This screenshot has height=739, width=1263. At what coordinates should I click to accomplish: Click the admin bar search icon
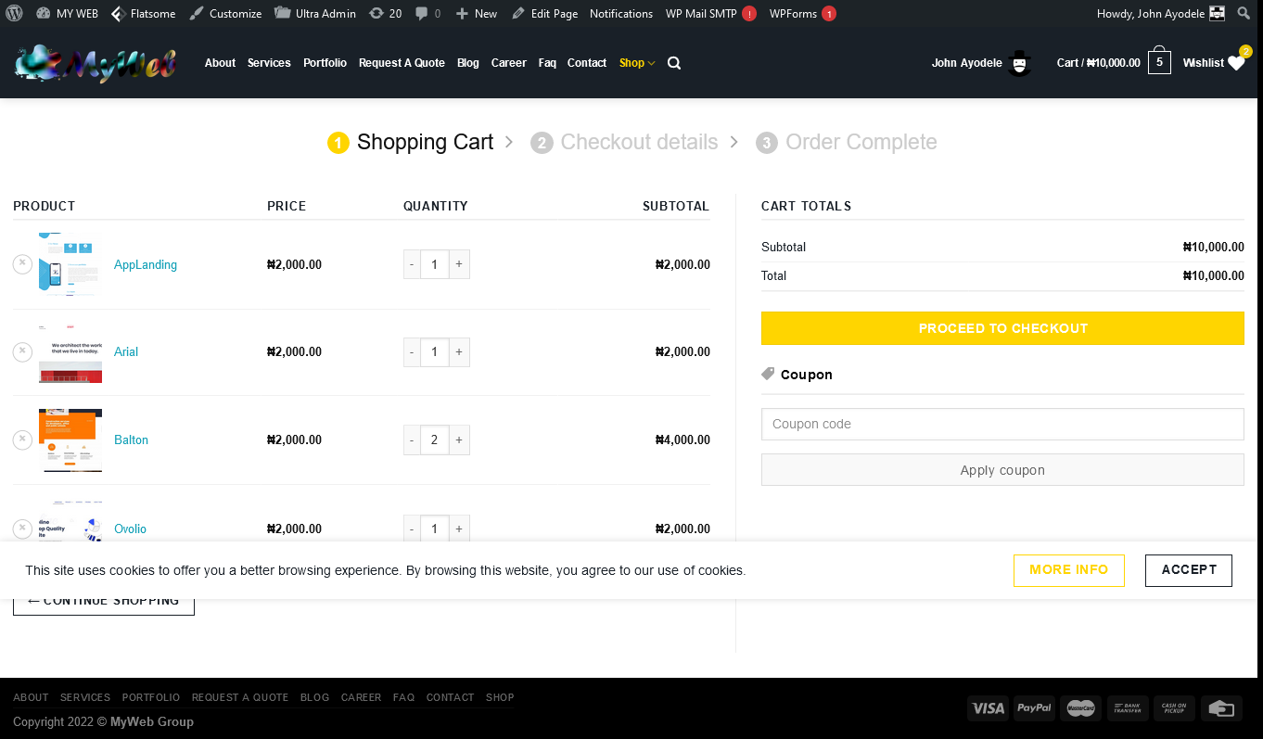tap(1244, 13)
